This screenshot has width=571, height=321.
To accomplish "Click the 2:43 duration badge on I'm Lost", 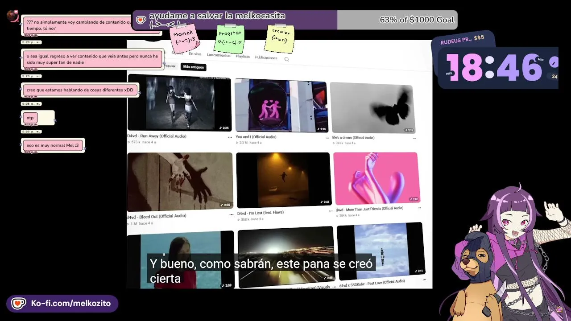I will click(324, 202).
